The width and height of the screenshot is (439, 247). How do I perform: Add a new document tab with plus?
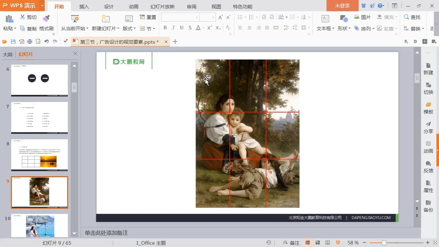coord(175,41)
